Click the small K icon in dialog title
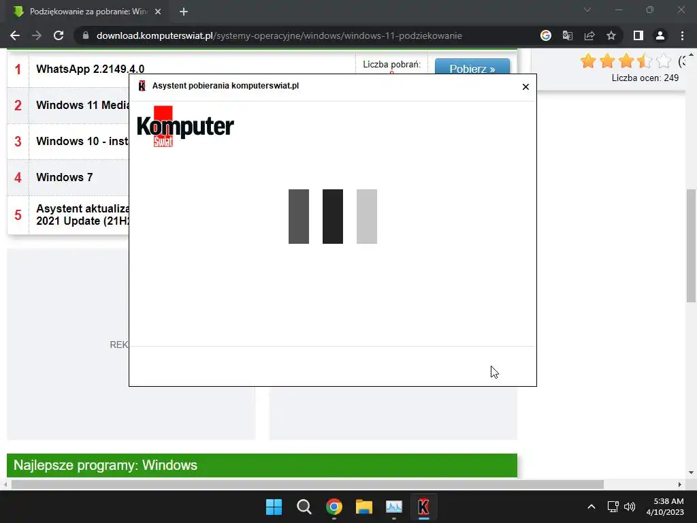This screenshot has height=523, width=697. (x=142, y=86)
